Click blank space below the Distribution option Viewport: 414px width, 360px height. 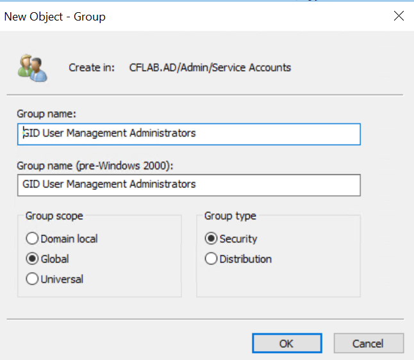pos(278,281)
